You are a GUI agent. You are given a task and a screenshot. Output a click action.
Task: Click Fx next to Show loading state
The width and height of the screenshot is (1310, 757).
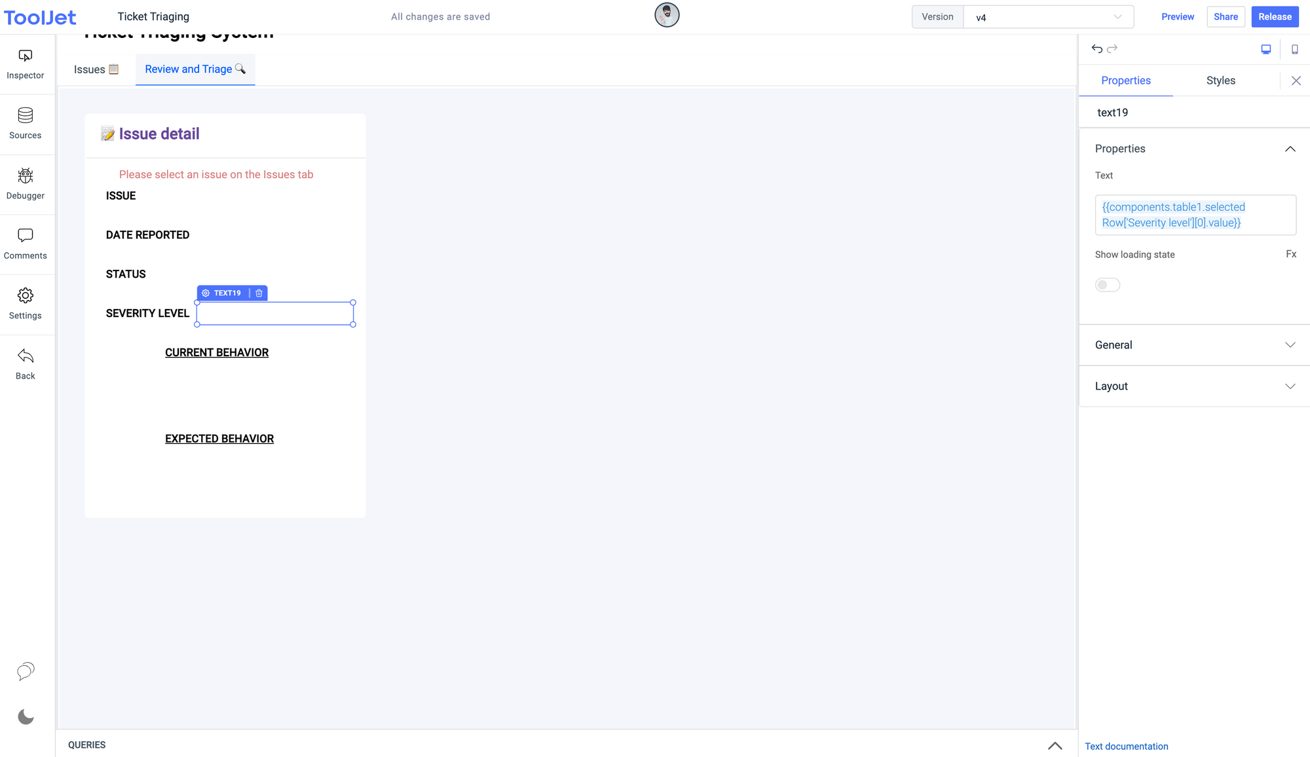1290,254
